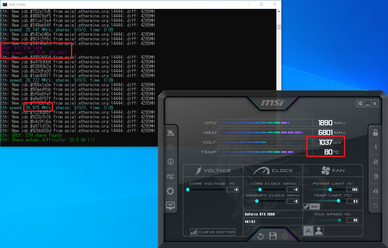
Task: Toggle the Windows startup icon in Afterburner
Action: pyautogui.click(x=360, y=103)
